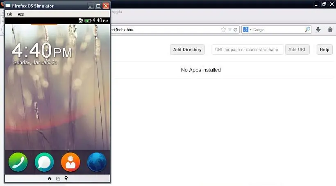This screenshot has width=336, height=186.
Task: Go to Firefox home page icon
Action: point(330,29)
